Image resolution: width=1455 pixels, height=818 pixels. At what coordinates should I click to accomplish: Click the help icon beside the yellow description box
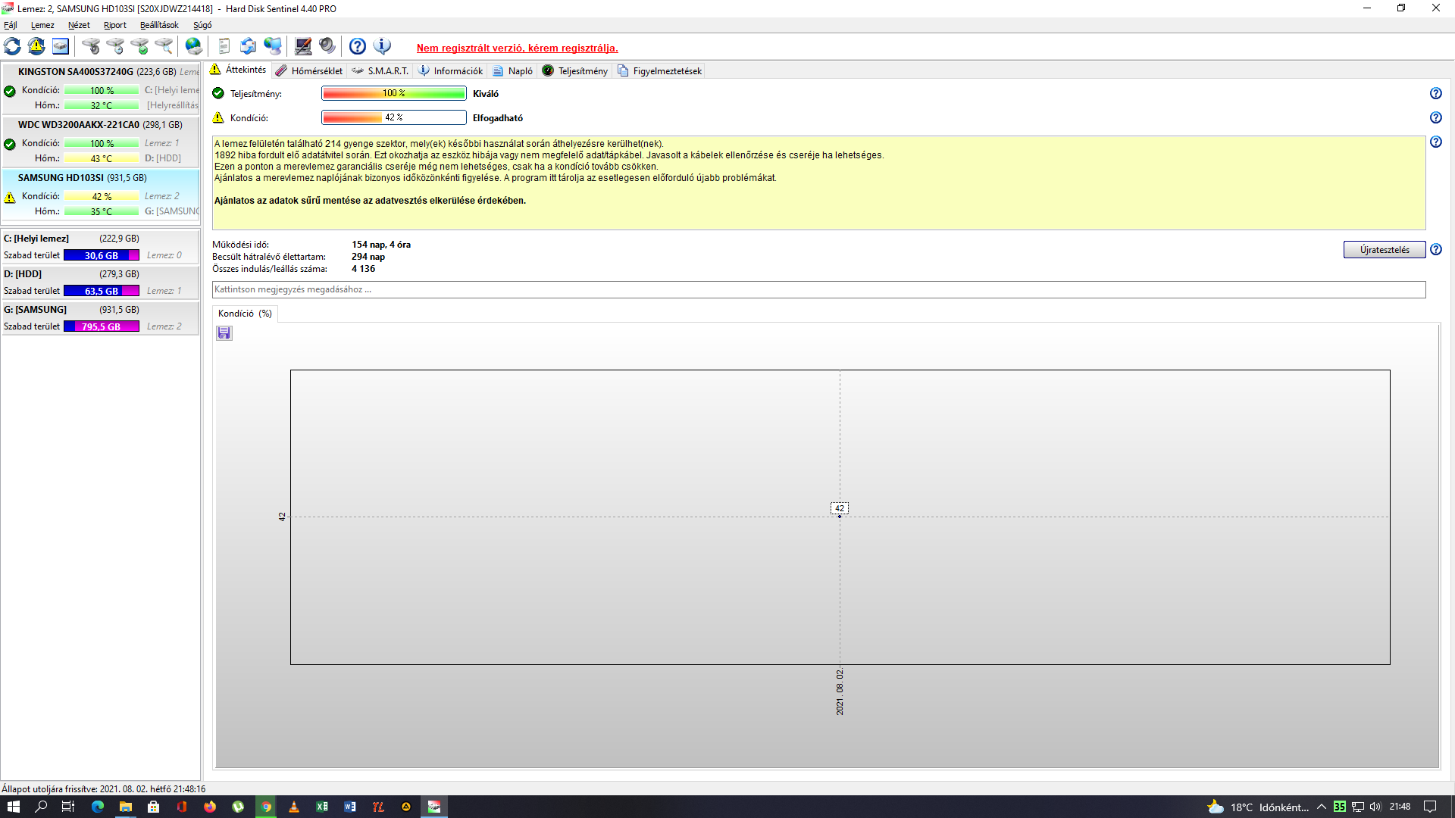coord(1435,142)
